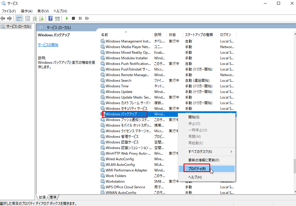This screenshot has height=206, width=296.
Task: Click the Stop service toolbar icon
Action: coord(73,18)
